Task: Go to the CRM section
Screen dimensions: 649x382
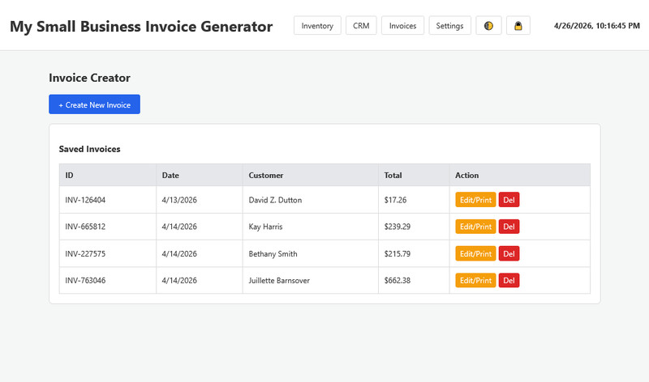Action: point(361,26)
